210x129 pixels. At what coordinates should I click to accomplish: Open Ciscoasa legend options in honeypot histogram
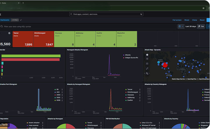140,95
